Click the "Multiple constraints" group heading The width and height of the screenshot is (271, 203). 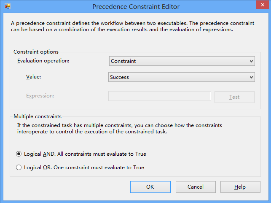38,116
